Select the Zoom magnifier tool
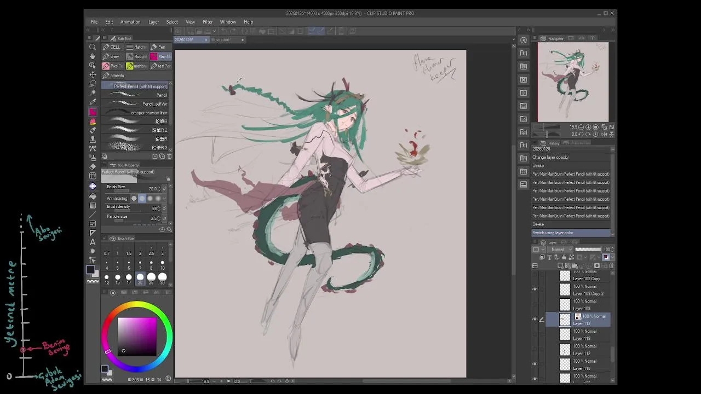Viewport: 701px width, 394px height. 93,47
